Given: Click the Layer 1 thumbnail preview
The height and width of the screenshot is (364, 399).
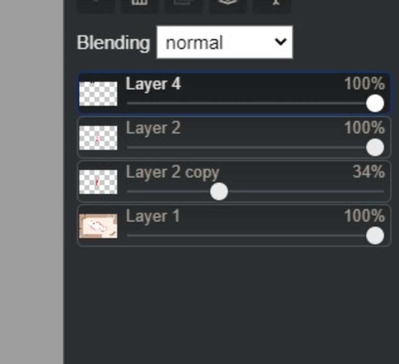Looking at the screenshot, I should (x=98, y=226).
